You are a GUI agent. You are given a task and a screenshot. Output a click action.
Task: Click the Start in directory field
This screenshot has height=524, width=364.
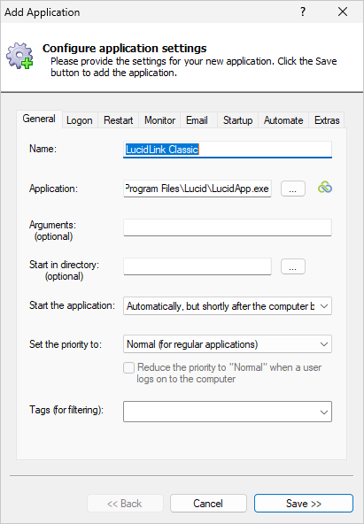coord(197,266)
